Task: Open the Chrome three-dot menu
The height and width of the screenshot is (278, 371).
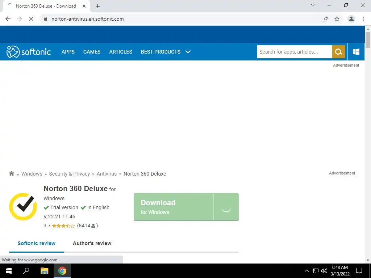Action: 363,19
